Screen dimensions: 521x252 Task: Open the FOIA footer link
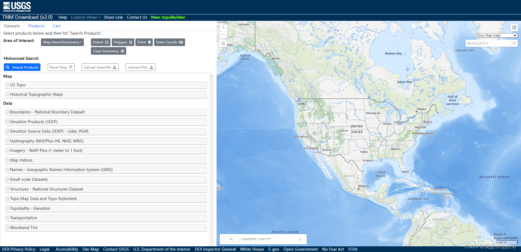(353, 249)
